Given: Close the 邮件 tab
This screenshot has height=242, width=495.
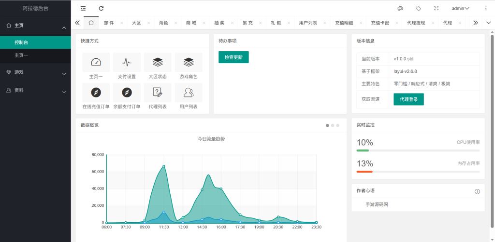Looking at the screenshot, I should [x=122, y=23].
